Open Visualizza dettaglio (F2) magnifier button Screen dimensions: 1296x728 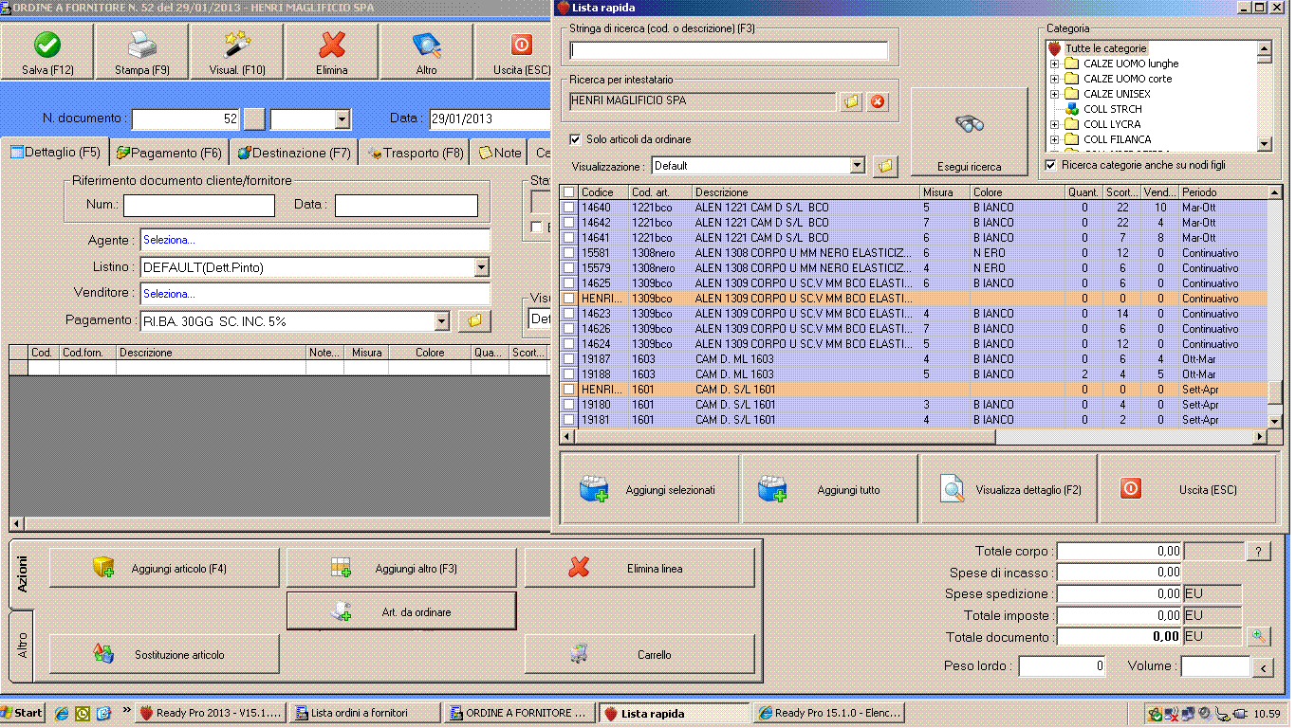click(x=1009, y=490)
